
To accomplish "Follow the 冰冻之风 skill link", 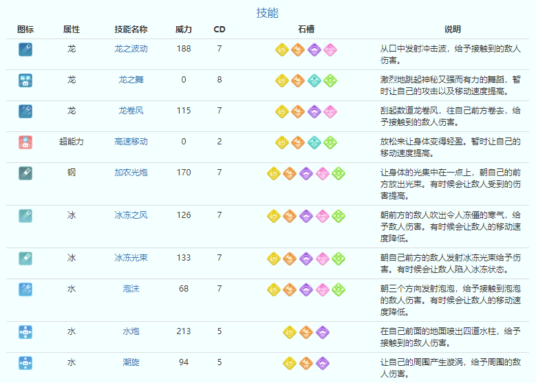I will 131,215.
